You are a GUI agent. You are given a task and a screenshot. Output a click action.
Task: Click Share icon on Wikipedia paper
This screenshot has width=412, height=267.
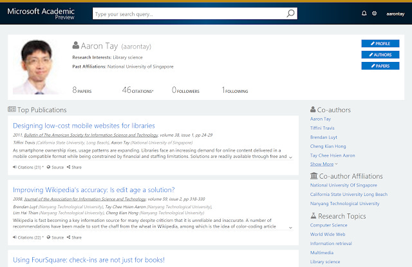(x=69, y=237)
